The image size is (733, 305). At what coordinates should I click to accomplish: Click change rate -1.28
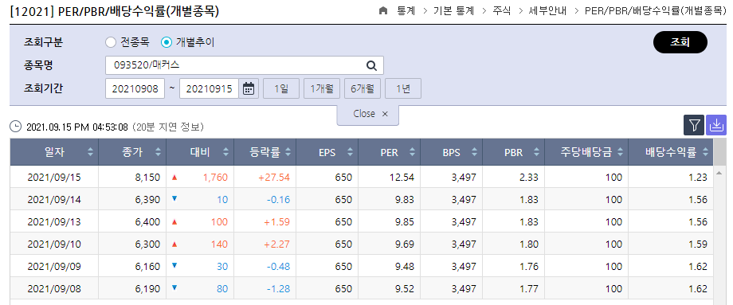[279, 289]
